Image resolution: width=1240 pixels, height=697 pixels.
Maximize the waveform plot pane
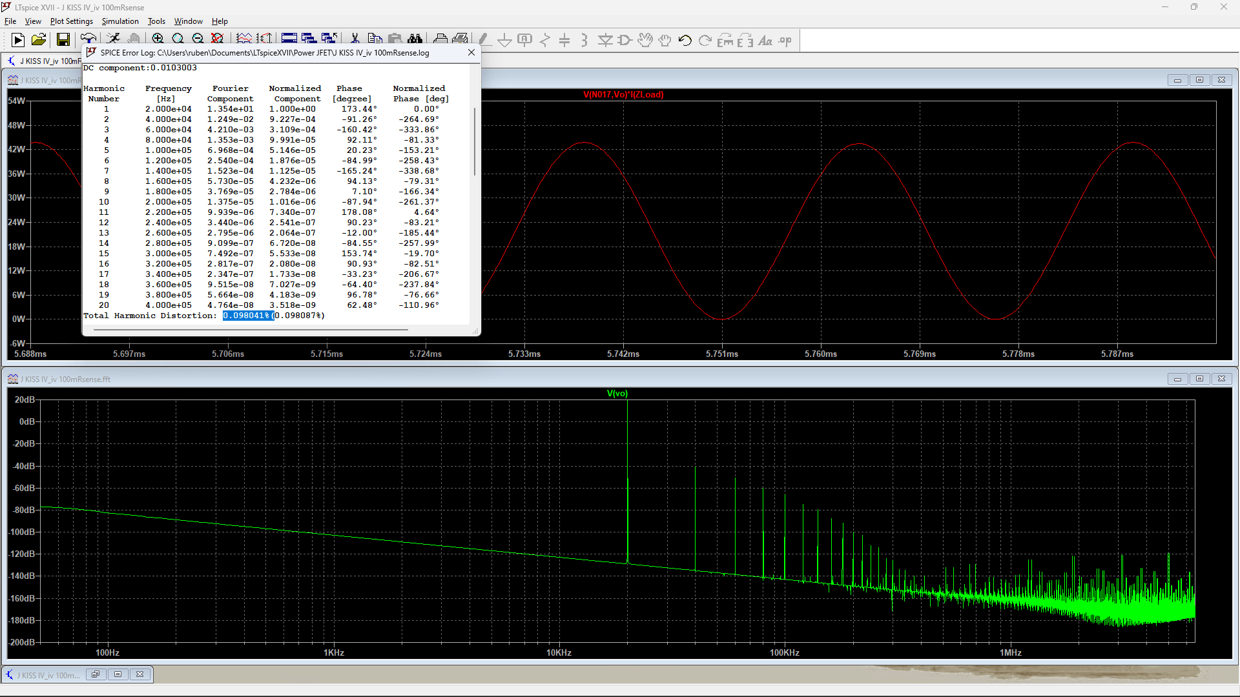tap(1199, 80)
